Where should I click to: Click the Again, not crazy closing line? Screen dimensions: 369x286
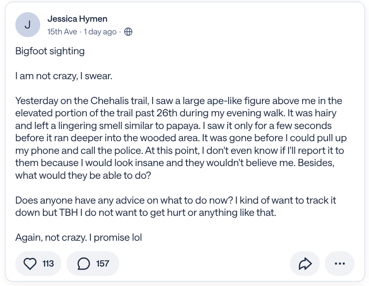pos(79,238)
